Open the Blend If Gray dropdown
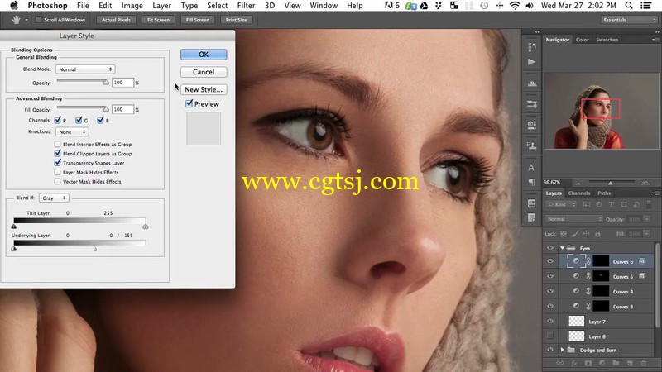Viewport: 662px width, 372px height. [54, 198]
